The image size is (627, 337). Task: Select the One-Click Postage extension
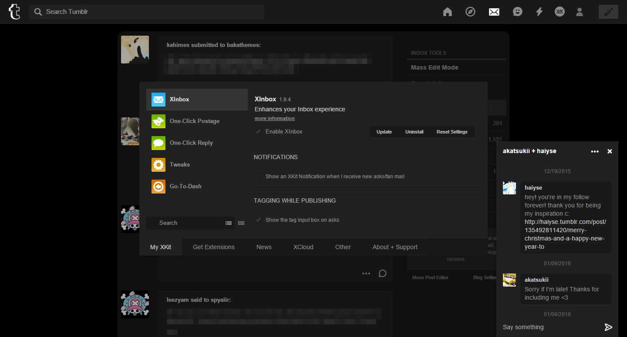pyautogui.click(x=197, y=121)
